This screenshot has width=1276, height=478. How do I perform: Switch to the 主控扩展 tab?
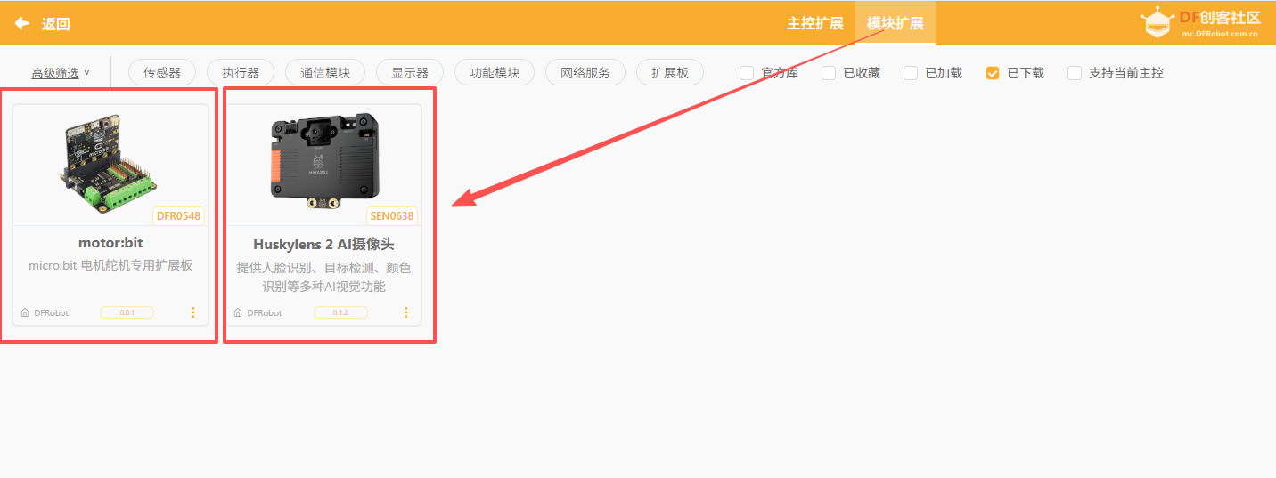click(x=814, y=23)
